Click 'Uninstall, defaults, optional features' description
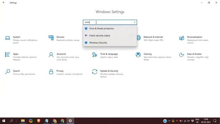Image resolution: width=220 pixels, height=124 pixels. (x=25, y=58)
